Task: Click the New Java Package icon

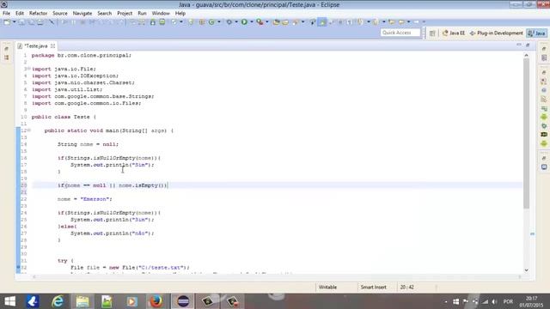Action: 202,22
